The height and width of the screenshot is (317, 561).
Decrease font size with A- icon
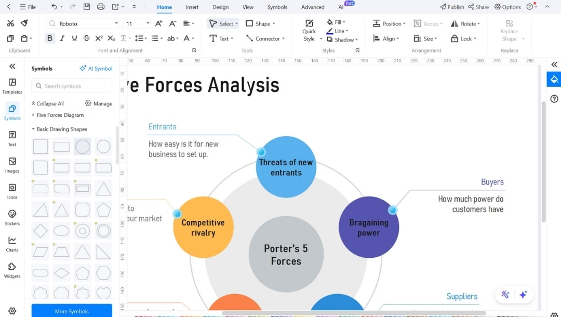pos(172,23)
